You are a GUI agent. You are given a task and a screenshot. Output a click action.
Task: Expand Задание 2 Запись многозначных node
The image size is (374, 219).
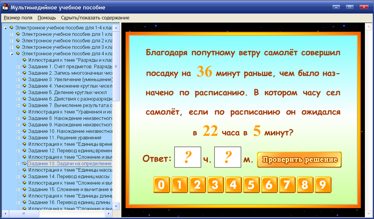pyautogui.click(x=18, y=73)
